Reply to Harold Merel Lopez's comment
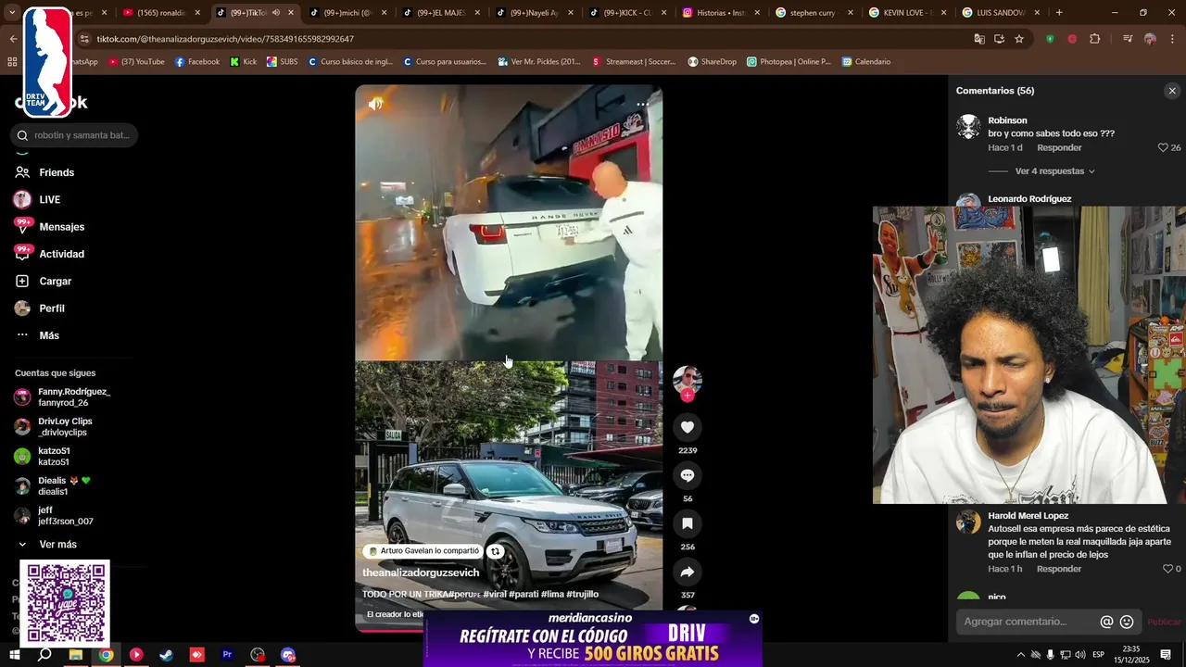 1059,569
